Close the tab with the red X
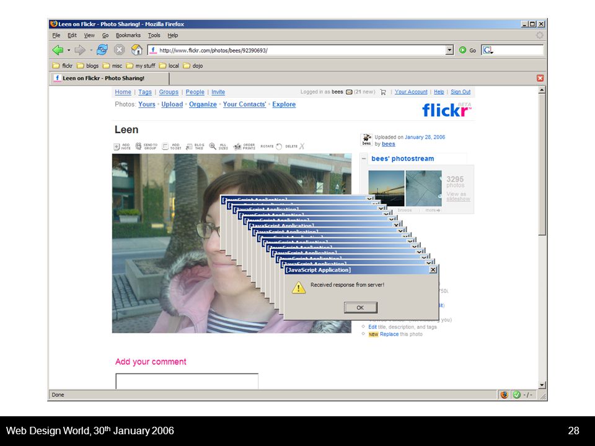Image resolution: width=595 pixels, height=446 pixels. click(x=540, y=78)
